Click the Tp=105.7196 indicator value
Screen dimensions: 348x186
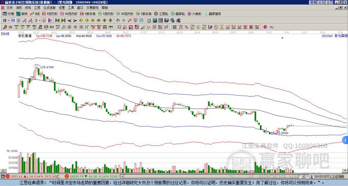(44, 36)
